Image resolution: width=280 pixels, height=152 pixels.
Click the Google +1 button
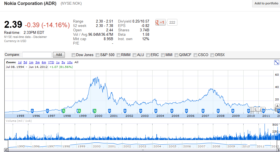coord(160,23)
